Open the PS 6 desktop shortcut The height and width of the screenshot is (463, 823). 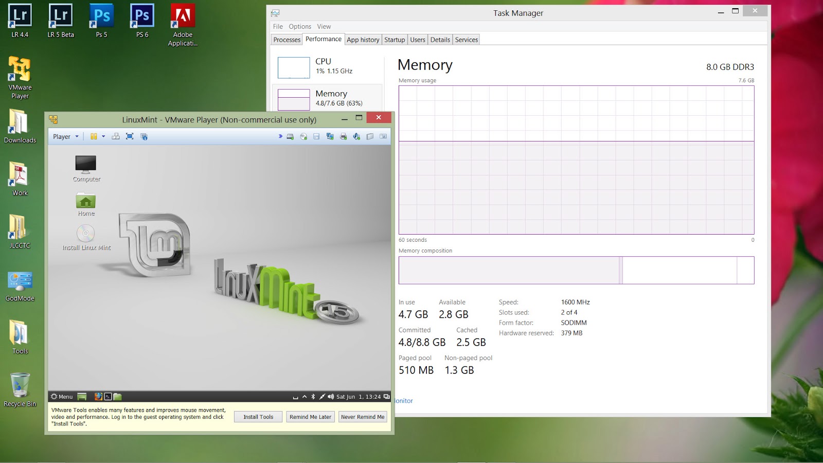[142, 21]
